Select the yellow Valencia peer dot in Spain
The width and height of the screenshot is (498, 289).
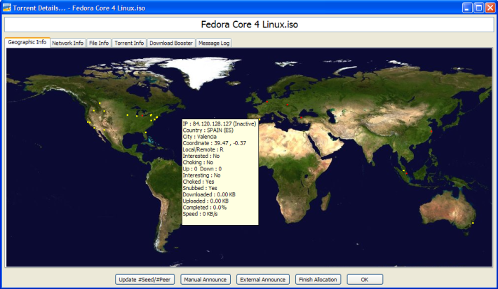pos(260,120)
